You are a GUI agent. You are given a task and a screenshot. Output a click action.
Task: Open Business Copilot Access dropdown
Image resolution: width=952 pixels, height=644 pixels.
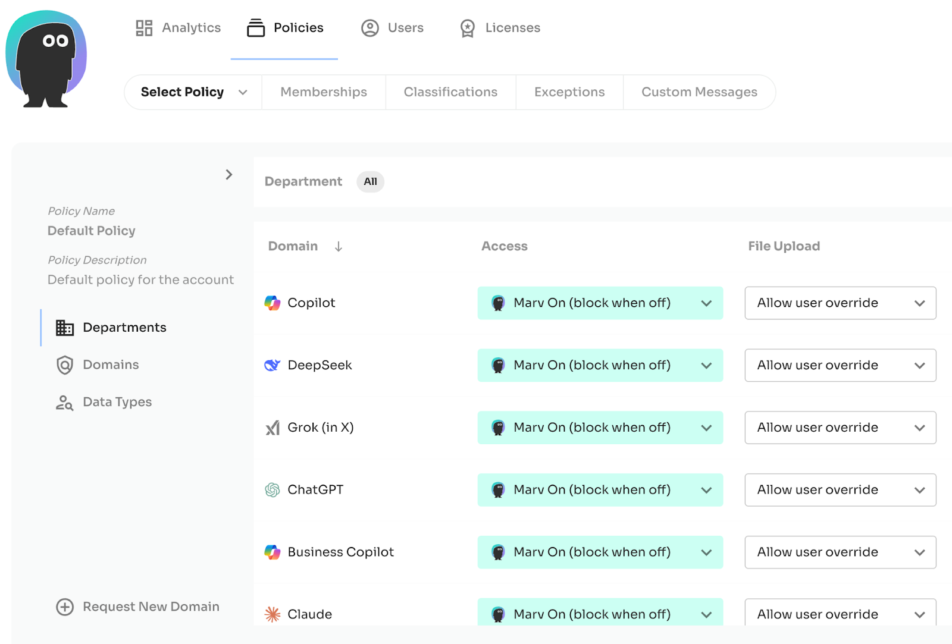point(600,552)
